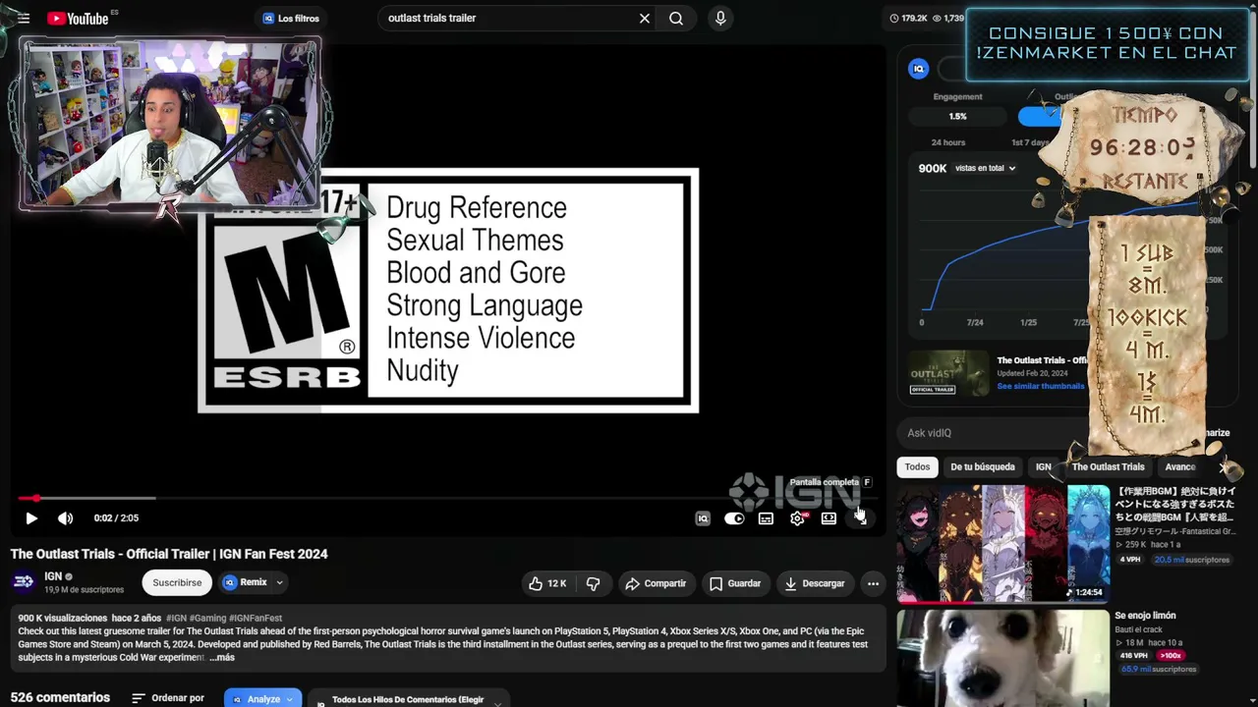Open more actions three-dot menu
Screen dimensions: 1258x707
click(x=873, y=583)
